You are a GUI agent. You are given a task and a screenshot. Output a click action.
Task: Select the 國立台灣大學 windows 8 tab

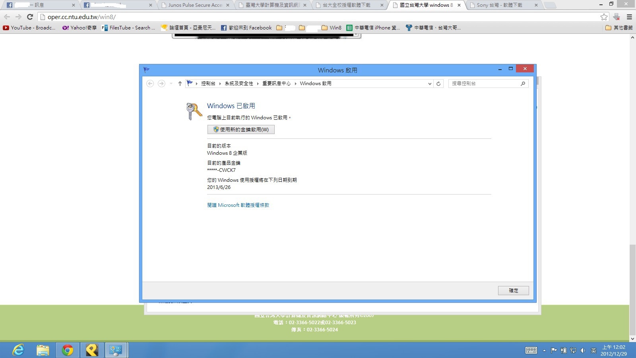coord(427,5)
